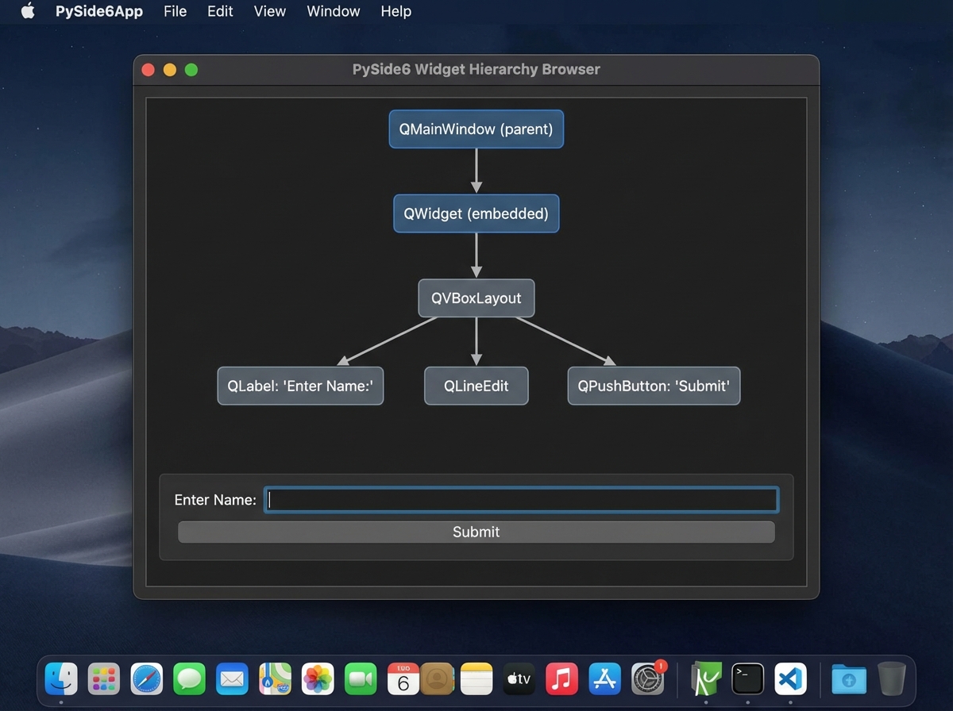This screenshot has width=953, height=711.
Task: Open System Preferences with the notification badge
Action: [647, 678]
